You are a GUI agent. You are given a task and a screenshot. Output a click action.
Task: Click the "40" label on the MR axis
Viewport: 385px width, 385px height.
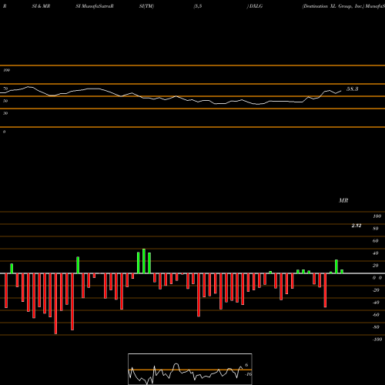(376, 253)
